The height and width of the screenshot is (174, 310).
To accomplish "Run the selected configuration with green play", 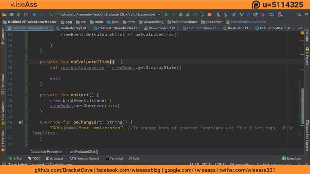I will pyautogui.click(x=167, y=14).
